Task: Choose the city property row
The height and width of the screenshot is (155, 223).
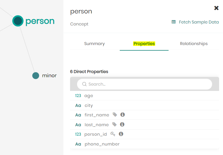Action: (x=89, y=105)
